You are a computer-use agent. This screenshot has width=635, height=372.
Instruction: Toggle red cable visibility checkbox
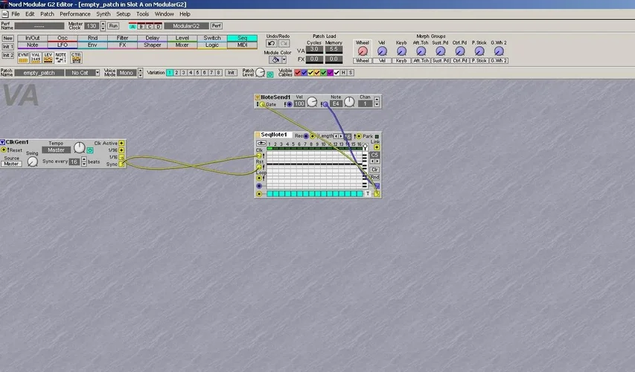[299, 73]
